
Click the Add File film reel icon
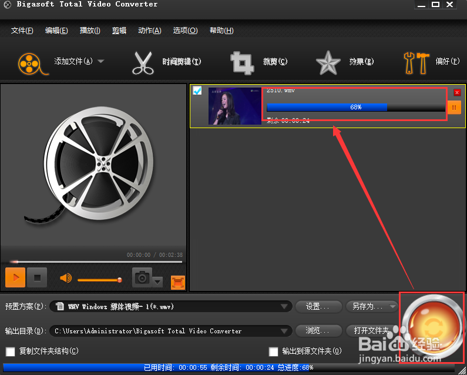click(x=32, y=63)
